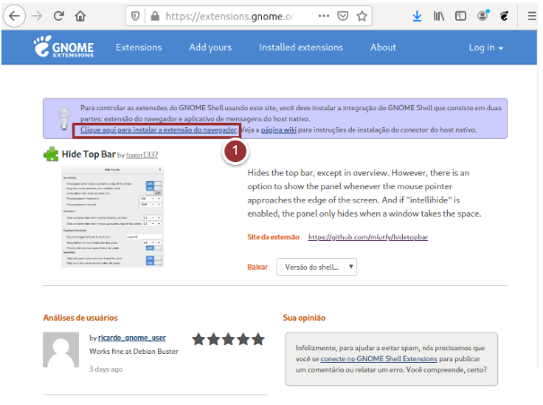Click the Análises de usuários heading
This screenshot has height=405, width=543.
(81, 318)
